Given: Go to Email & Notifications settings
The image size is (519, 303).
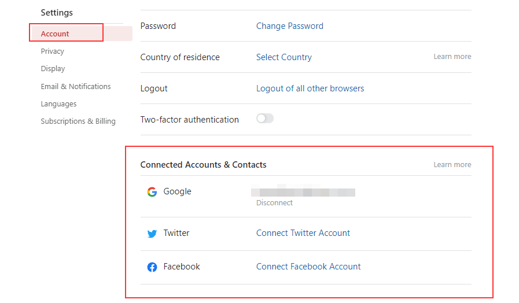Looking at the screenshot, I should [x=76, y=87].
